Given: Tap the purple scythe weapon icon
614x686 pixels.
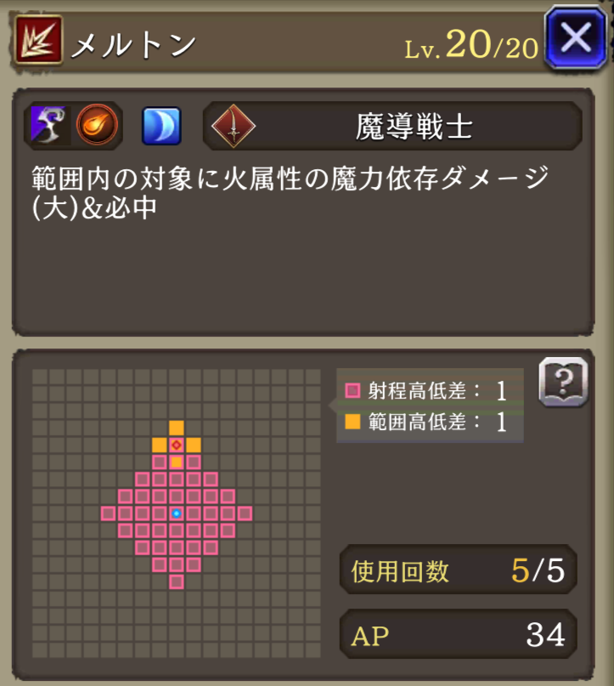Looking at the screenshot, I should click(x=49, y=126).
